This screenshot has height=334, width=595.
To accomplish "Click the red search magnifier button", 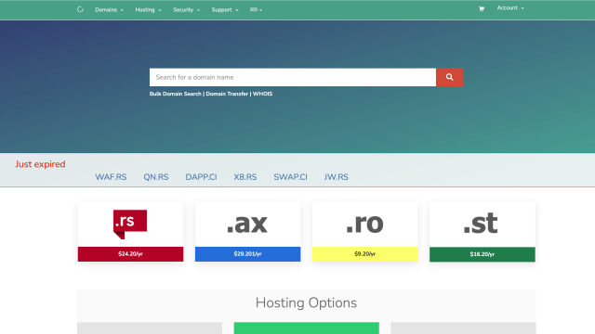I will pos(449,77).
